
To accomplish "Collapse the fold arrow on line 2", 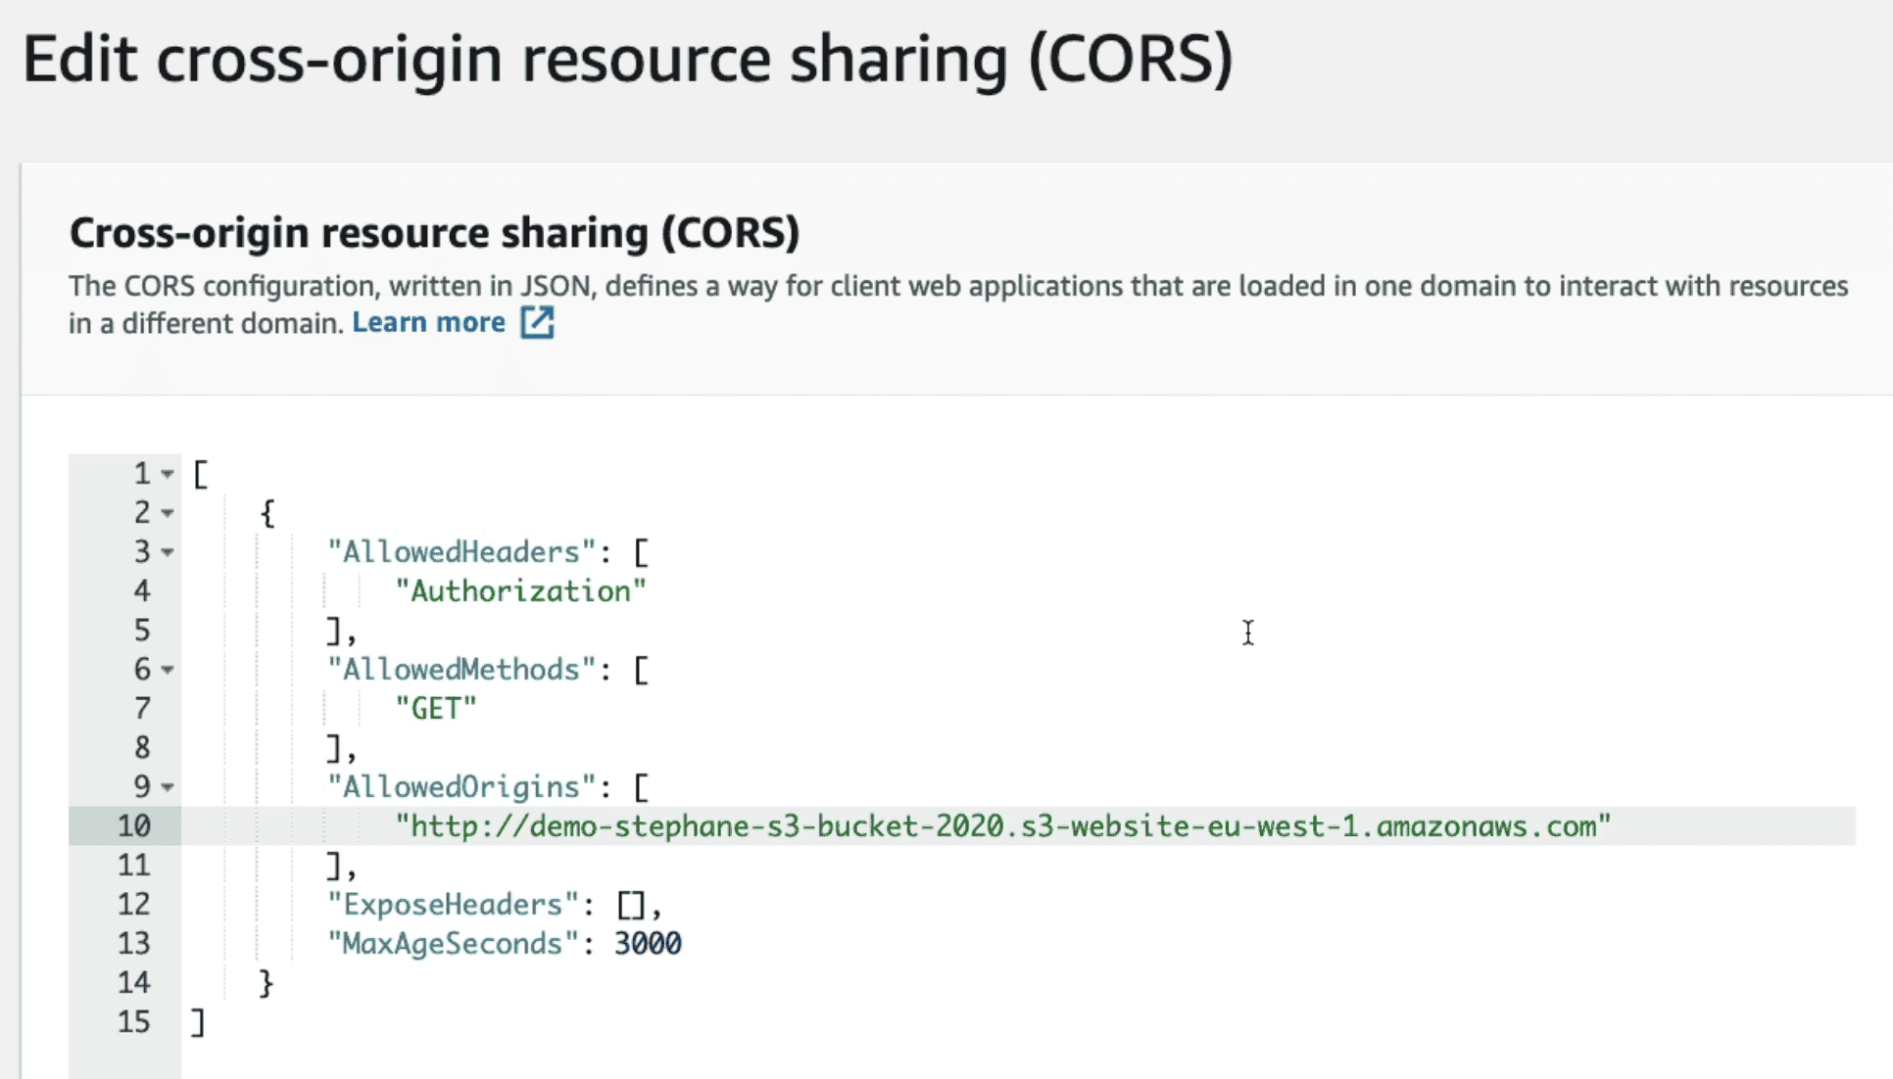I will coord(168,513).
